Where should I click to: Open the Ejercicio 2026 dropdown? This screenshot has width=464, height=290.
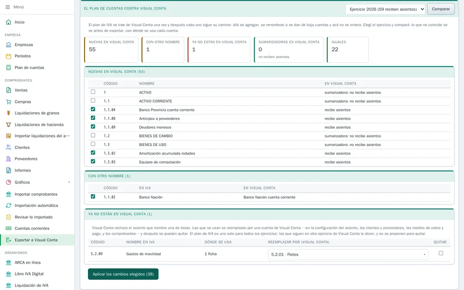click(385, 9)
